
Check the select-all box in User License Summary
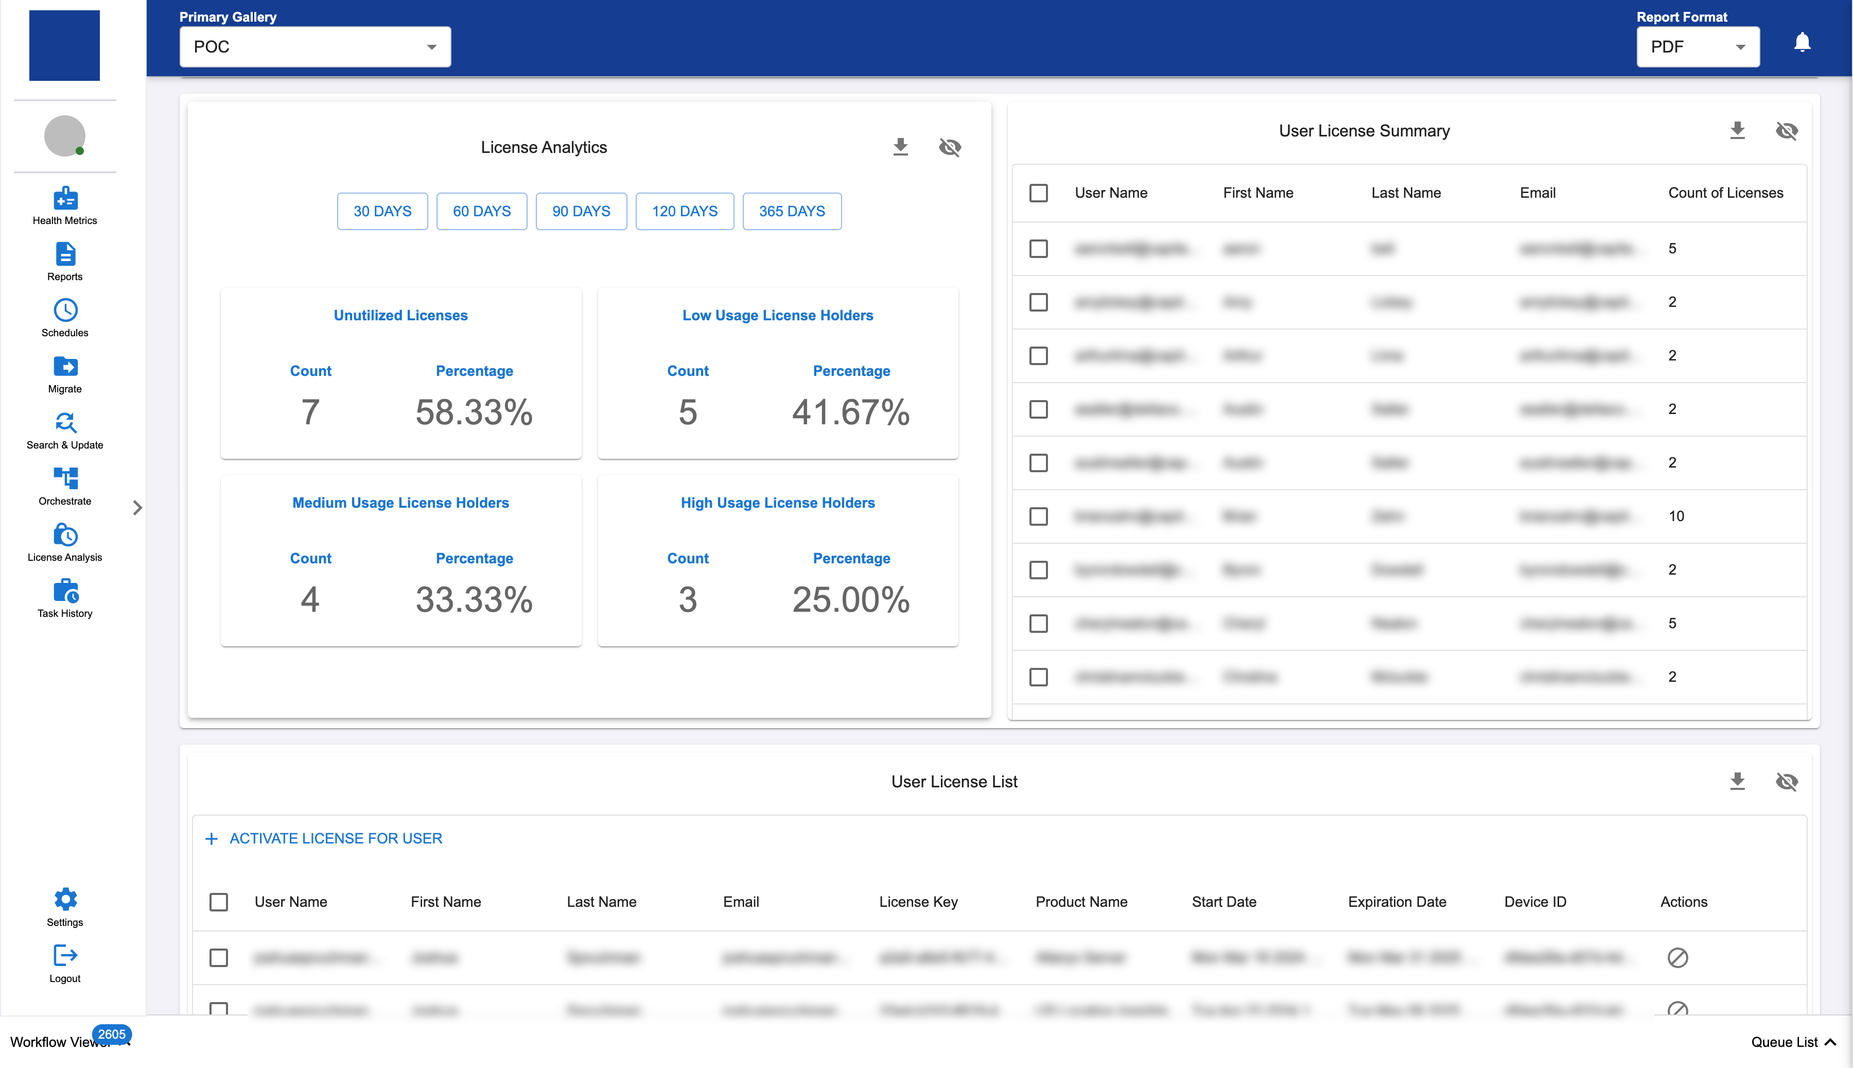tap(1038, 193)
